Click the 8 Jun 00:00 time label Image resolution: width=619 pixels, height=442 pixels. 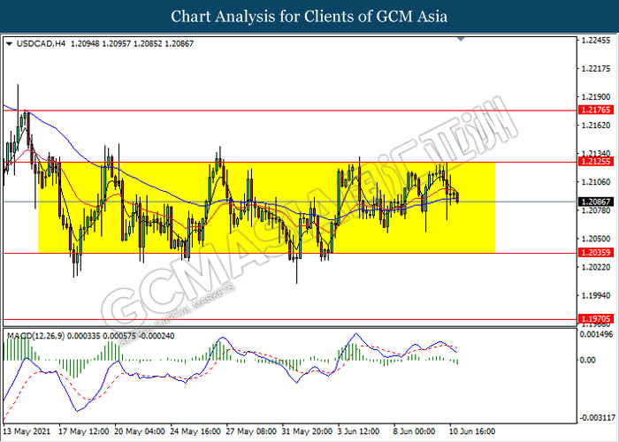(414, 431)
